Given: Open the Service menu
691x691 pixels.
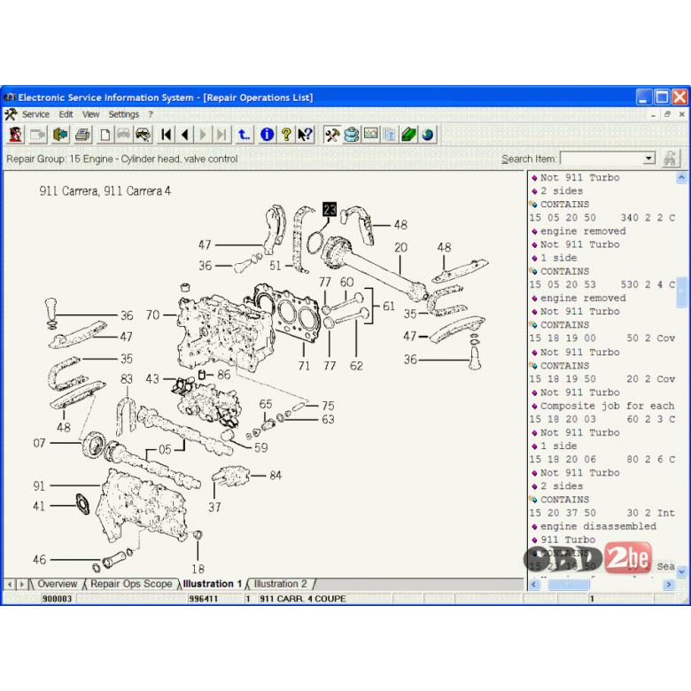Looking at the screenshot, I should point(35,114).
